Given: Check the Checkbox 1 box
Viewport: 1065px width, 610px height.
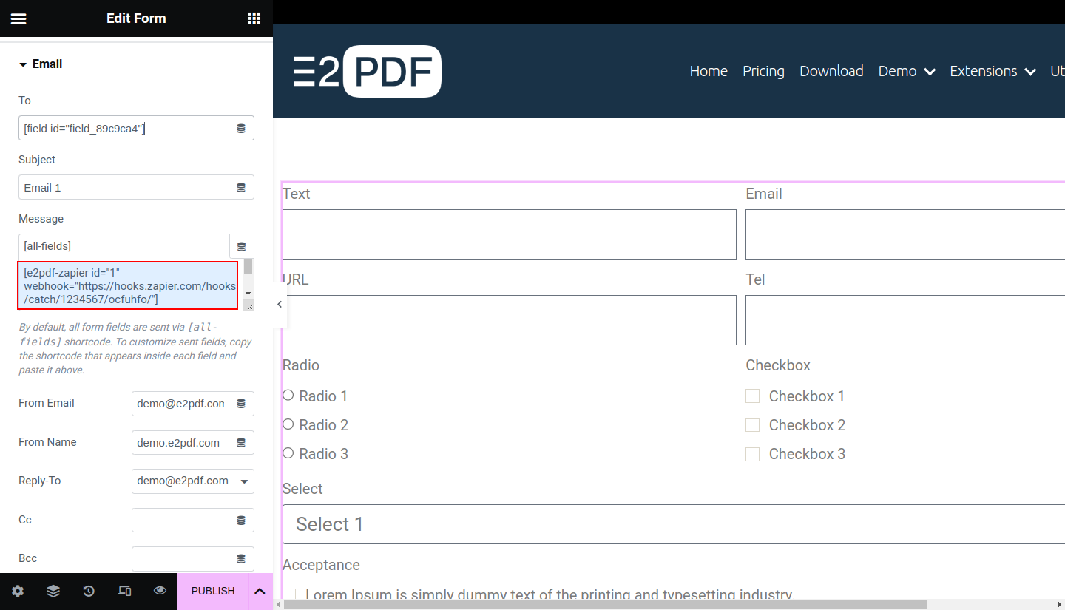Looking at the screenshot, I should coord(752,396).
